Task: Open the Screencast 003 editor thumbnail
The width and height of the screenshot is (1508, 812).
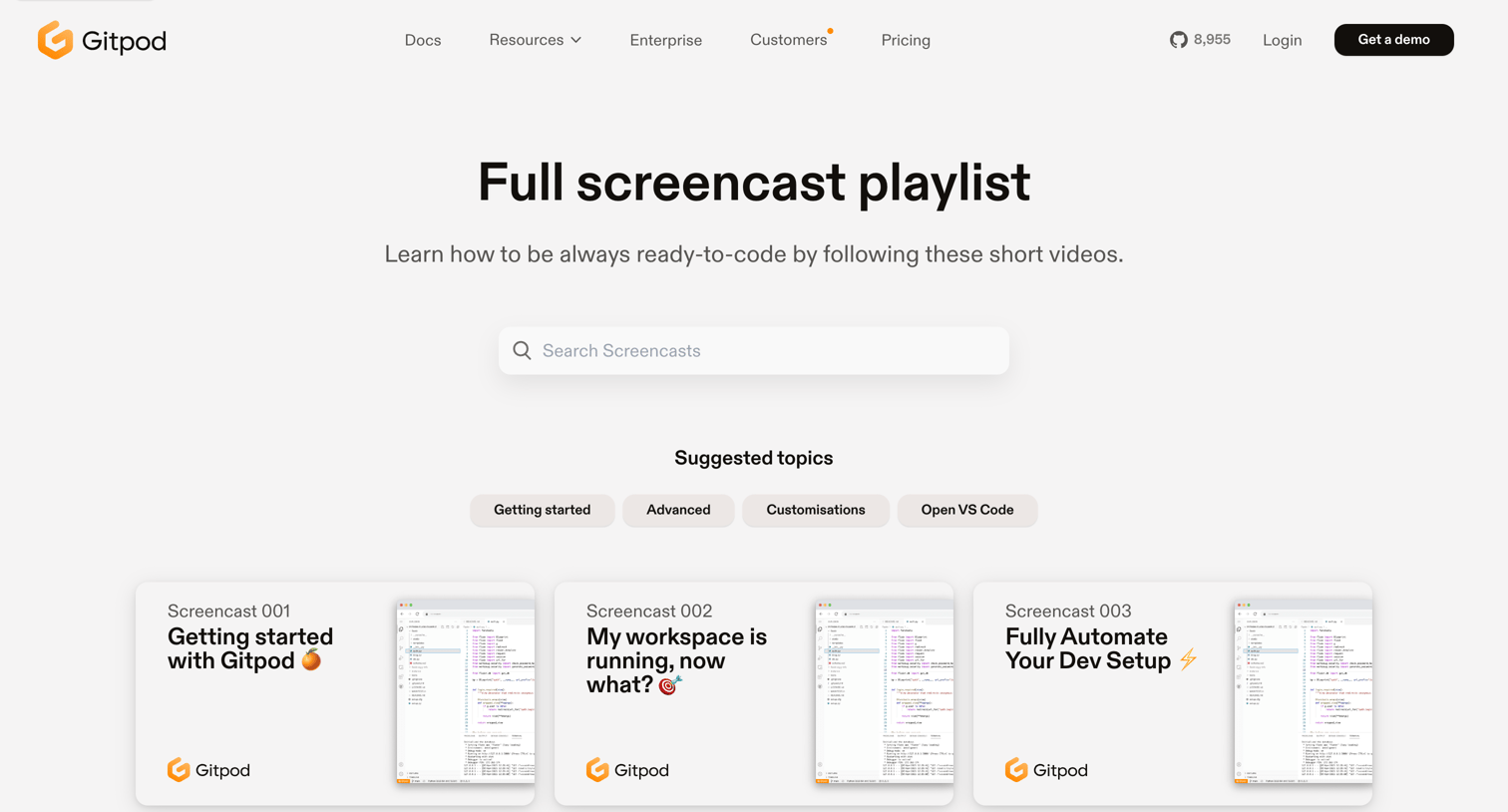Action: (1304, 691)
